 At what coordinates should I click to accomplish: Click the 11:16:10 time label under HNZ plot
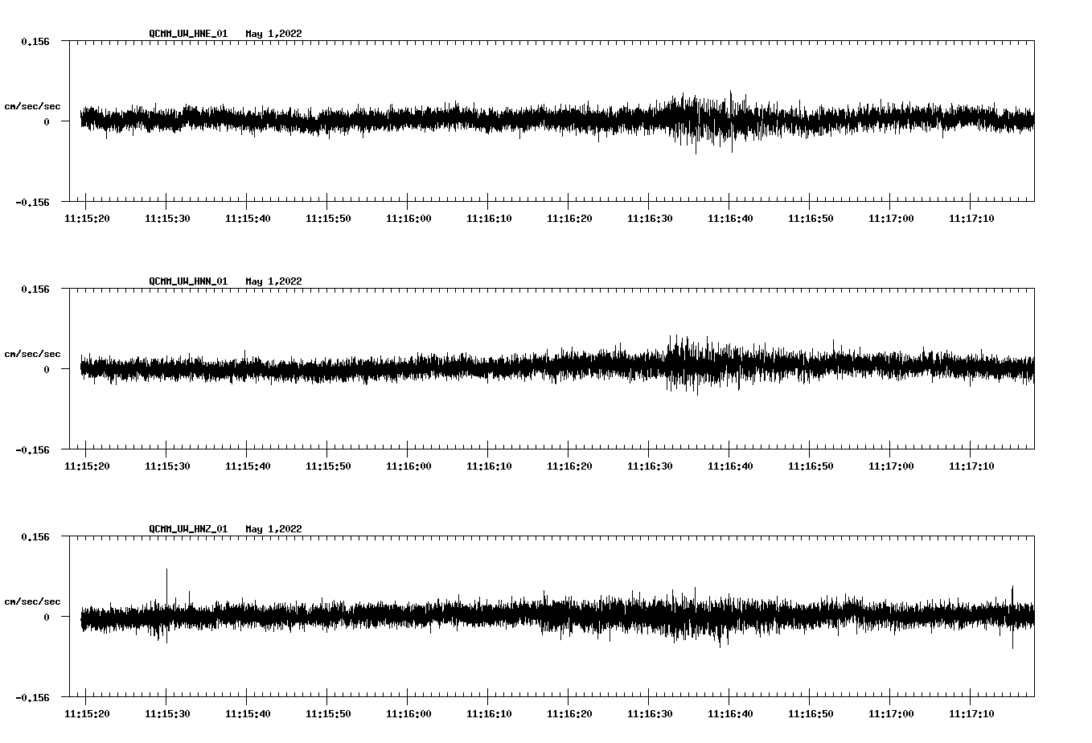(489, 714)
